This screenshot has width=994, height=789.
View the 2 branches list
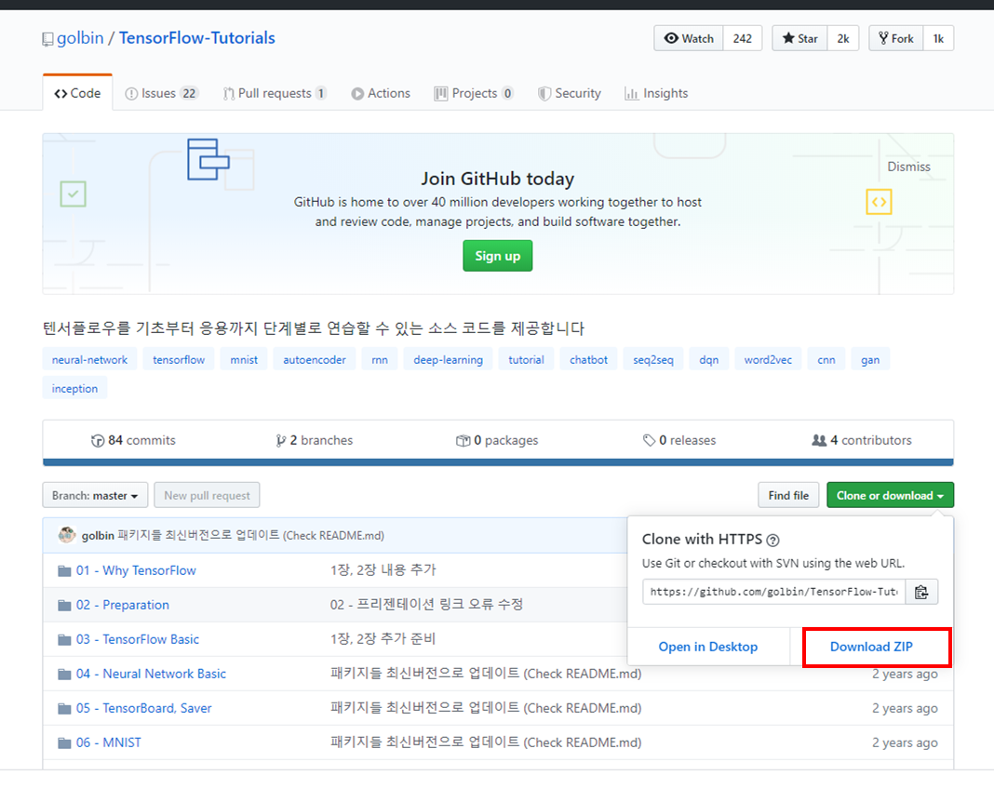[314, 440]
